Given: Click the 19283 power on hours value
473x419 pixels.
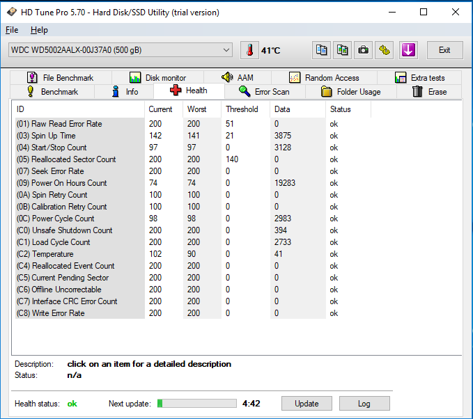Looking at the screenshot, I should (x=285, y=183).
